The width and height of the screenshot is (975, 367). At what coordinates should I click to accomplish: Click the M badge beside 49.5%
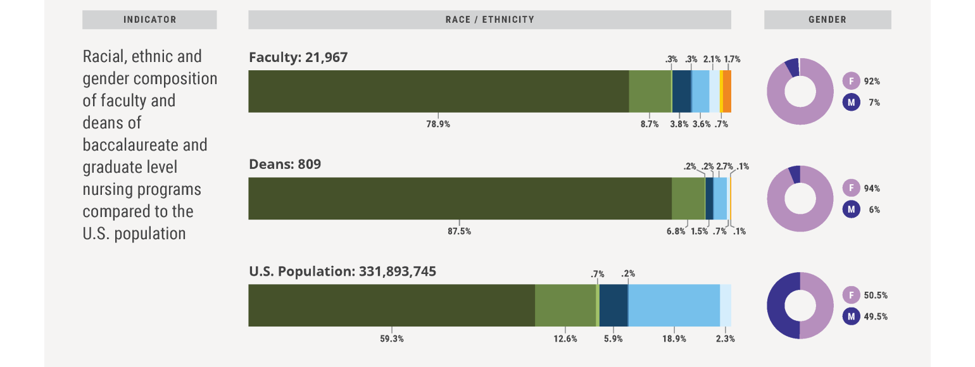coord(851,316)
